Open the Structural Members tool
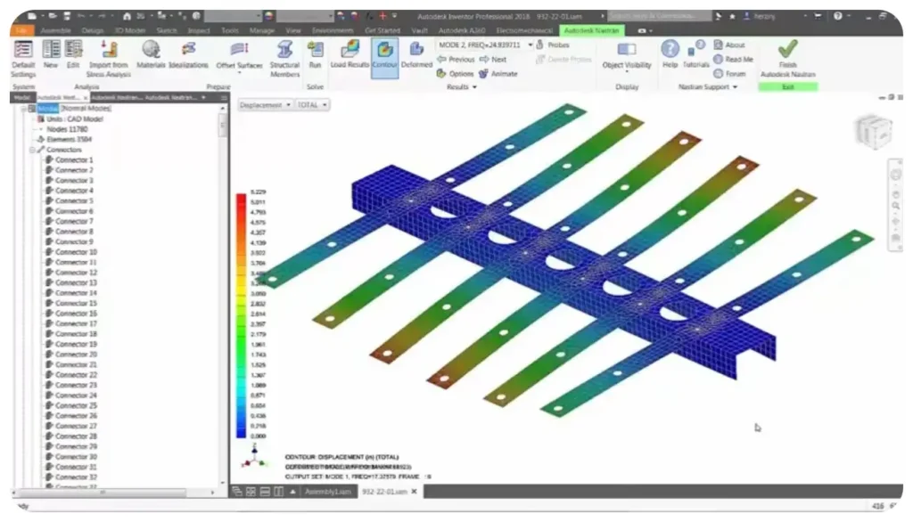 point(284,59)
